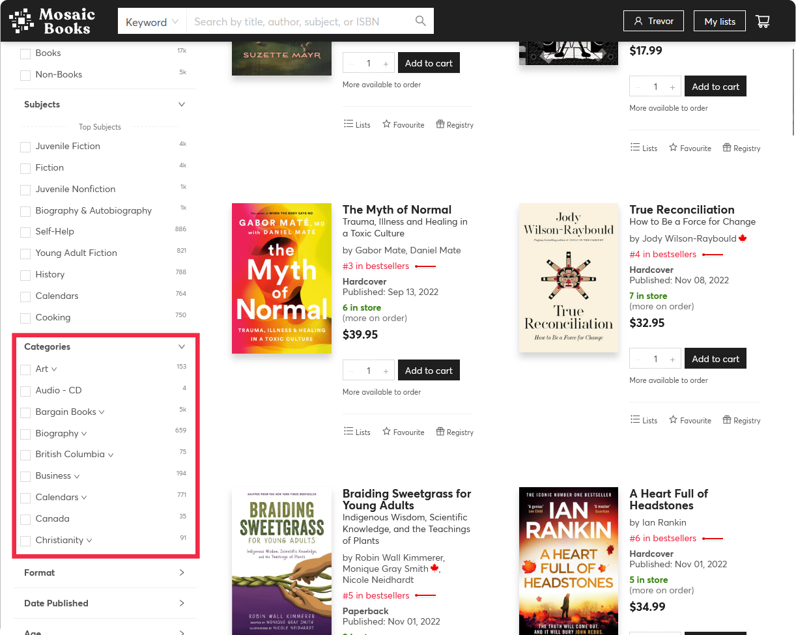Decrease quantity for True Reconciliation
Screen dimensions: 796x635
point(638,359)
